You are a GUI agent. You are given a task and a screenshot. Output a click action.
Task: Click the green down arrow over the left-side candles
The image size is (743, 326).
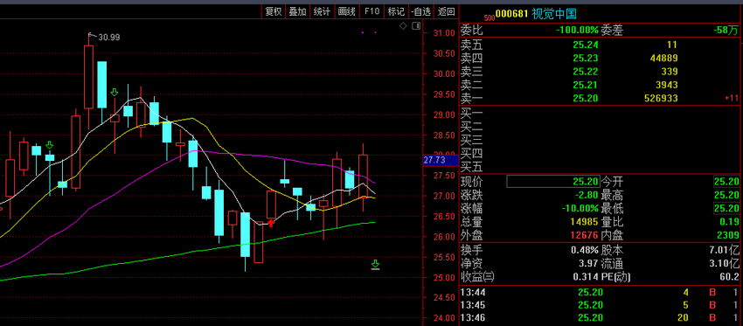(x=49, y=145)
